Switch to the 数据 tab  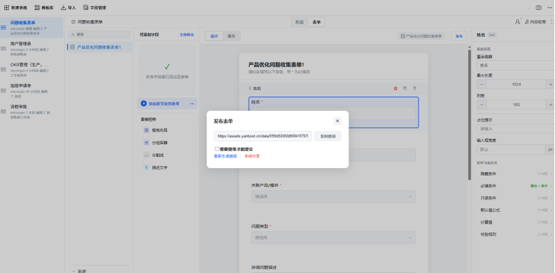[x=300, y=22]
